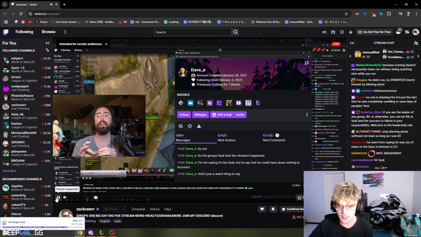Screen dimensions: 421x237
Task: Click the OBS icon in streamed taskbar
Action: click(x=112, y=232)
